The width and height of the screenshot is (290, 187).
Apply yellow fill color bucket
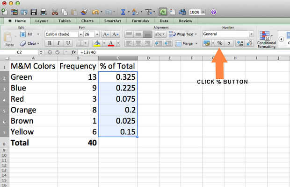coord(97,43)
